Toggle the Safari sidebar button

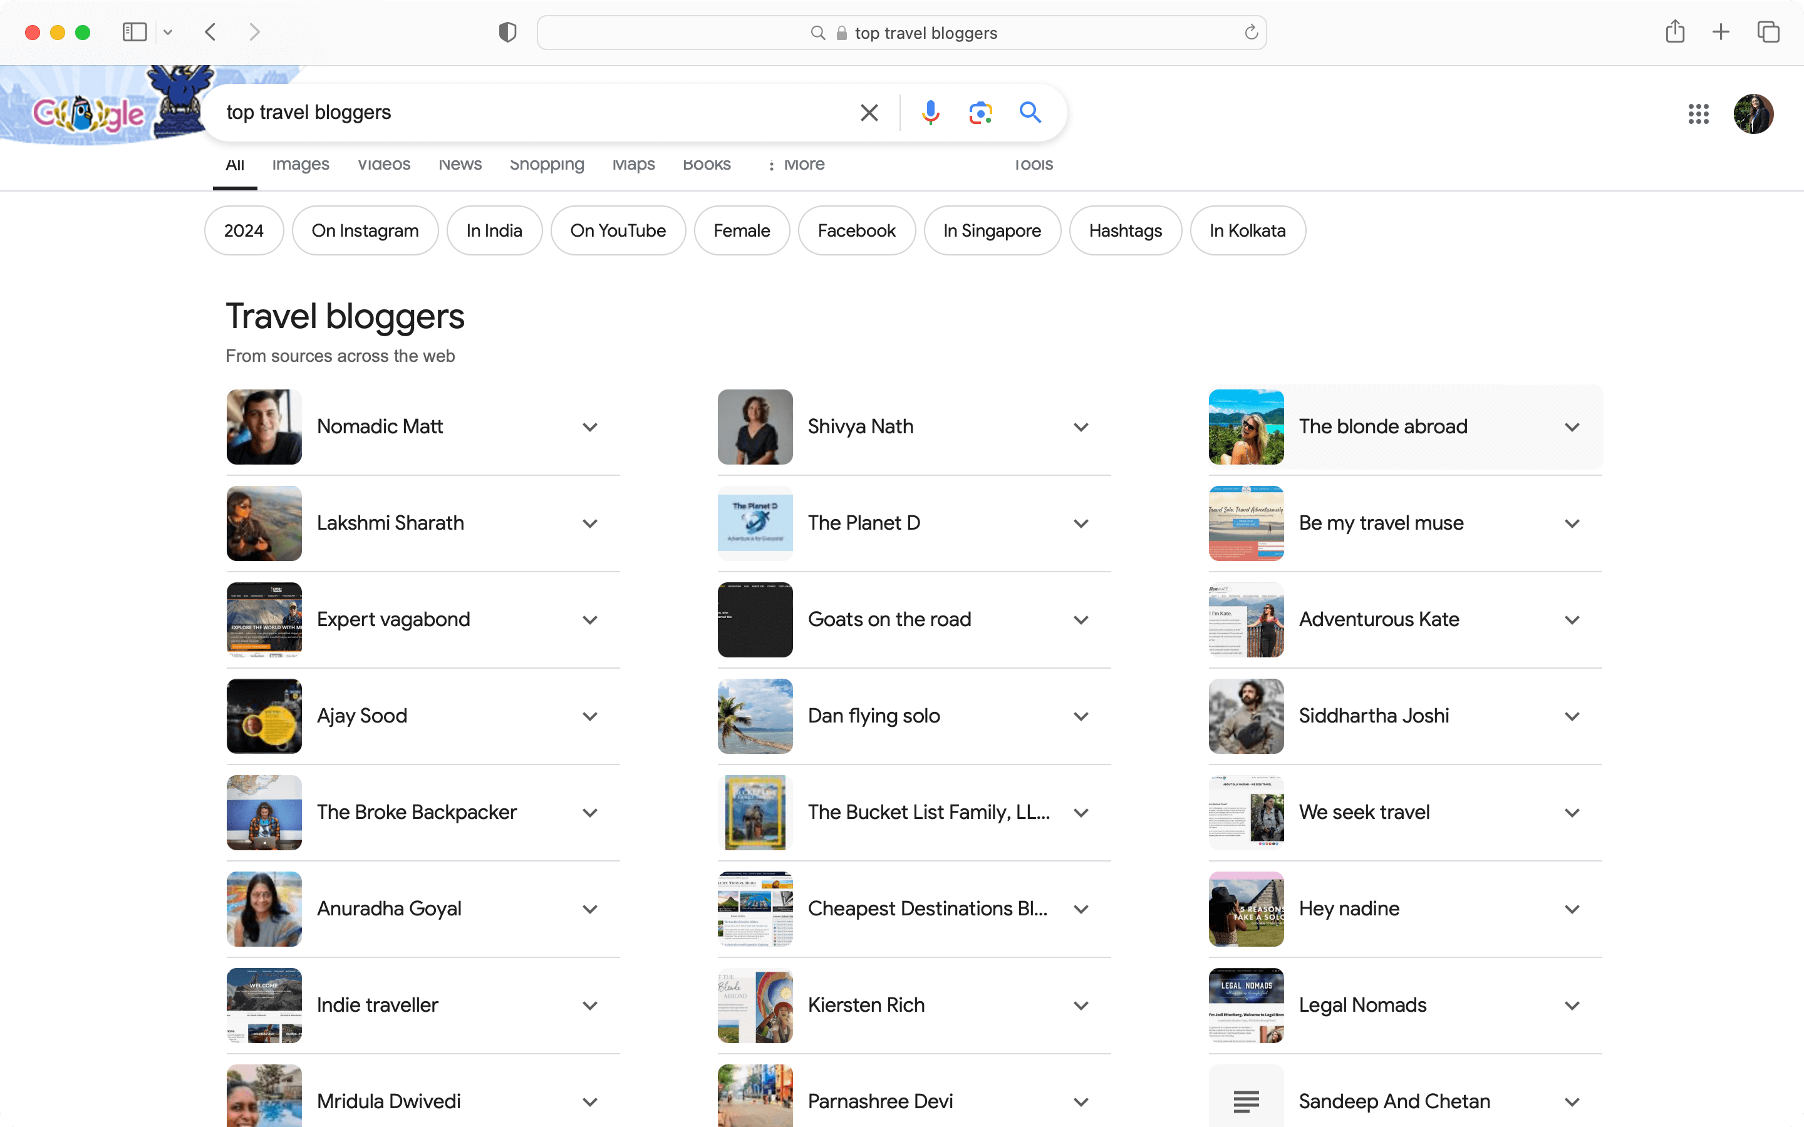134,32
